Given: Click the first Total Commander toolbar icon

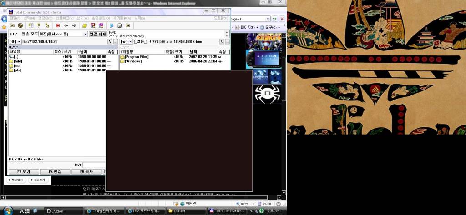Looking at the screenshot, I should [12, 25].
